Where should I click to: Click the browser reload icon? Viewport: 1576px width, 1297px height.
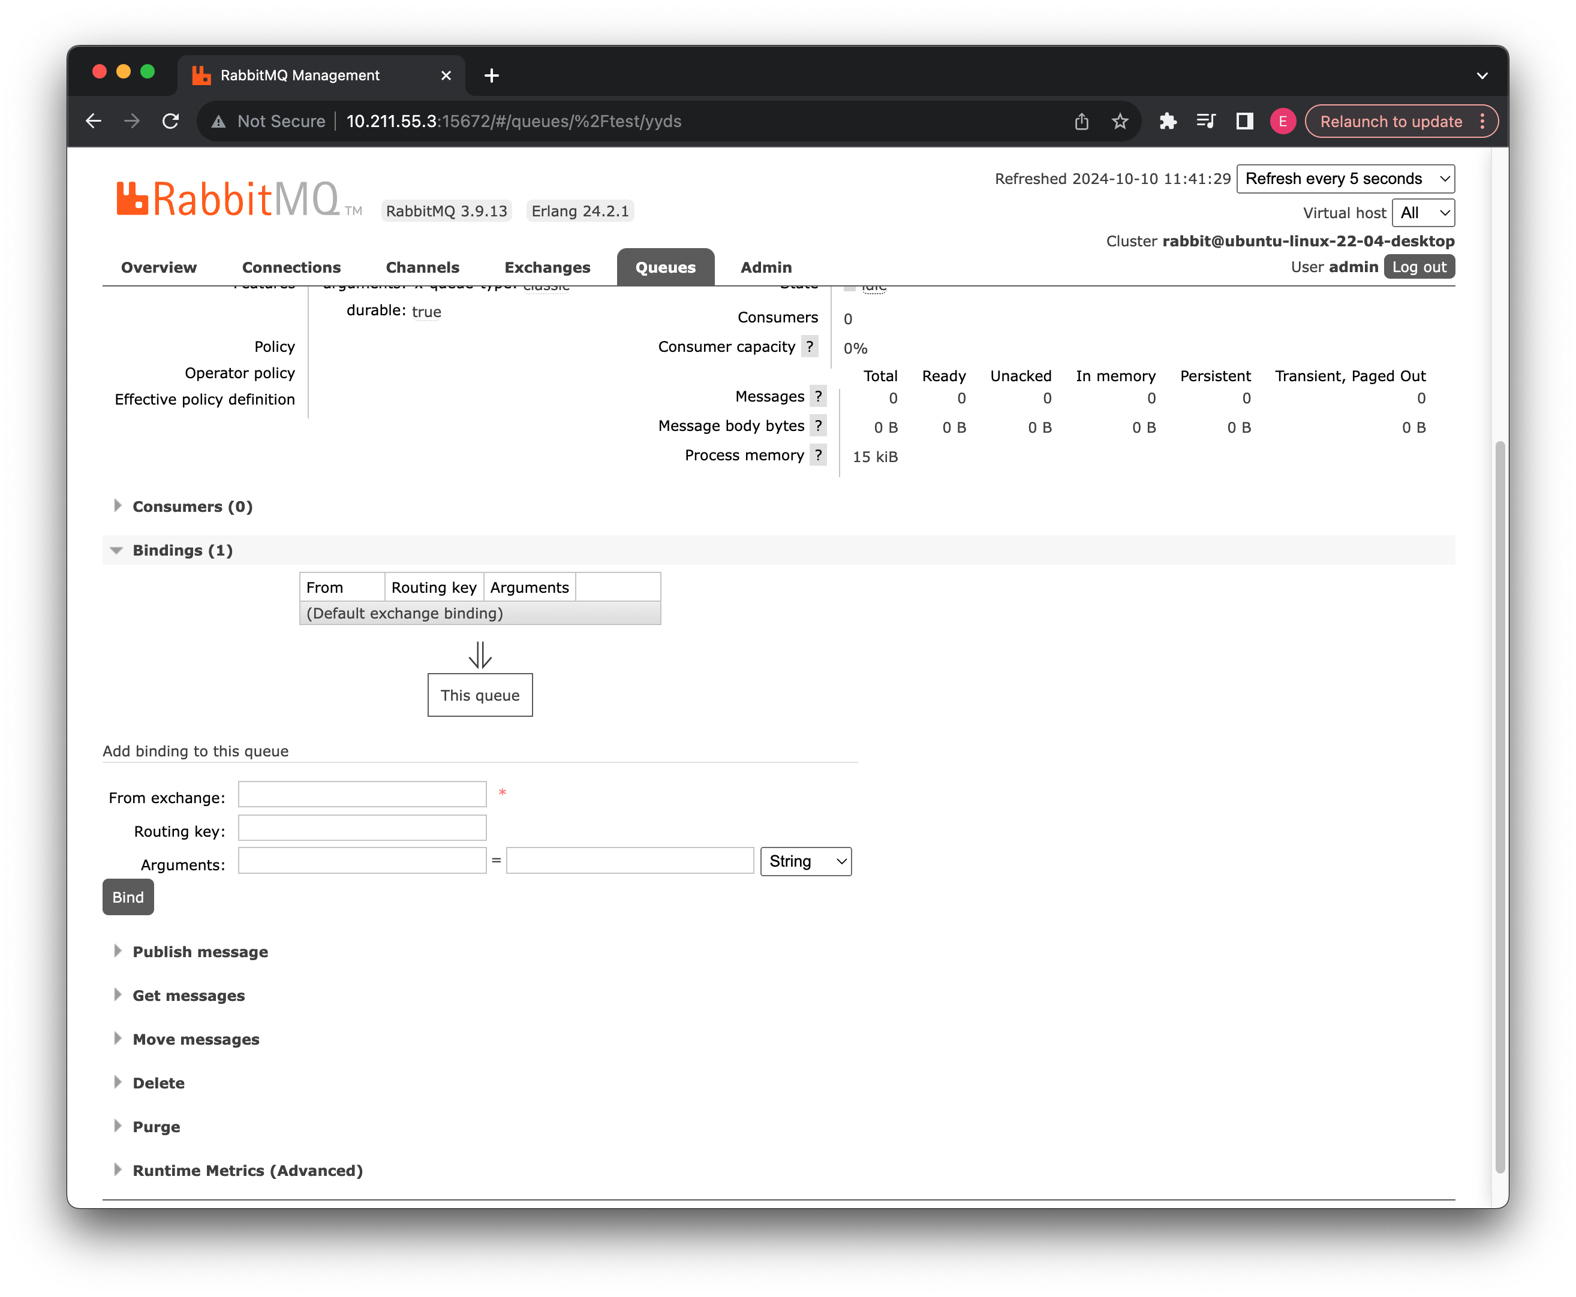[x=171, y=121]
